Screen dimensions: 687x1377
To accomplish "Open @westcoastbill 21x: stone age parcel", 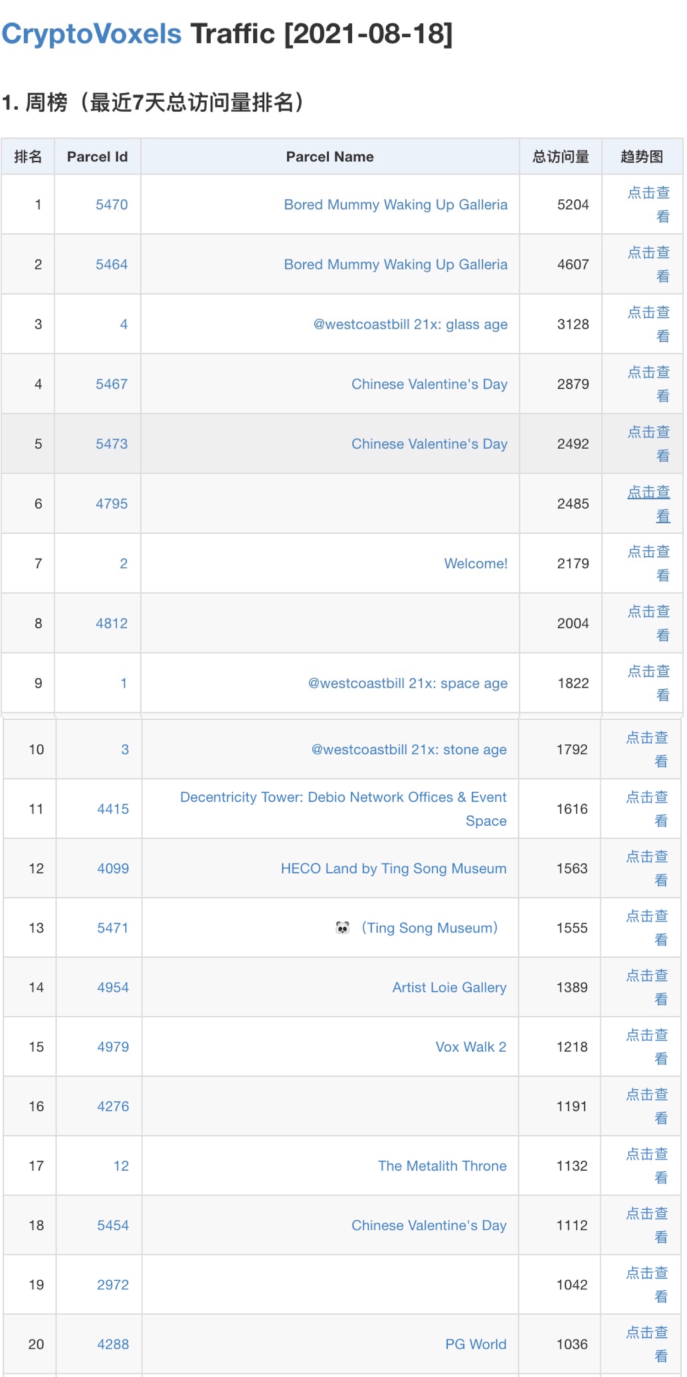I will click(x=409, y=749).
